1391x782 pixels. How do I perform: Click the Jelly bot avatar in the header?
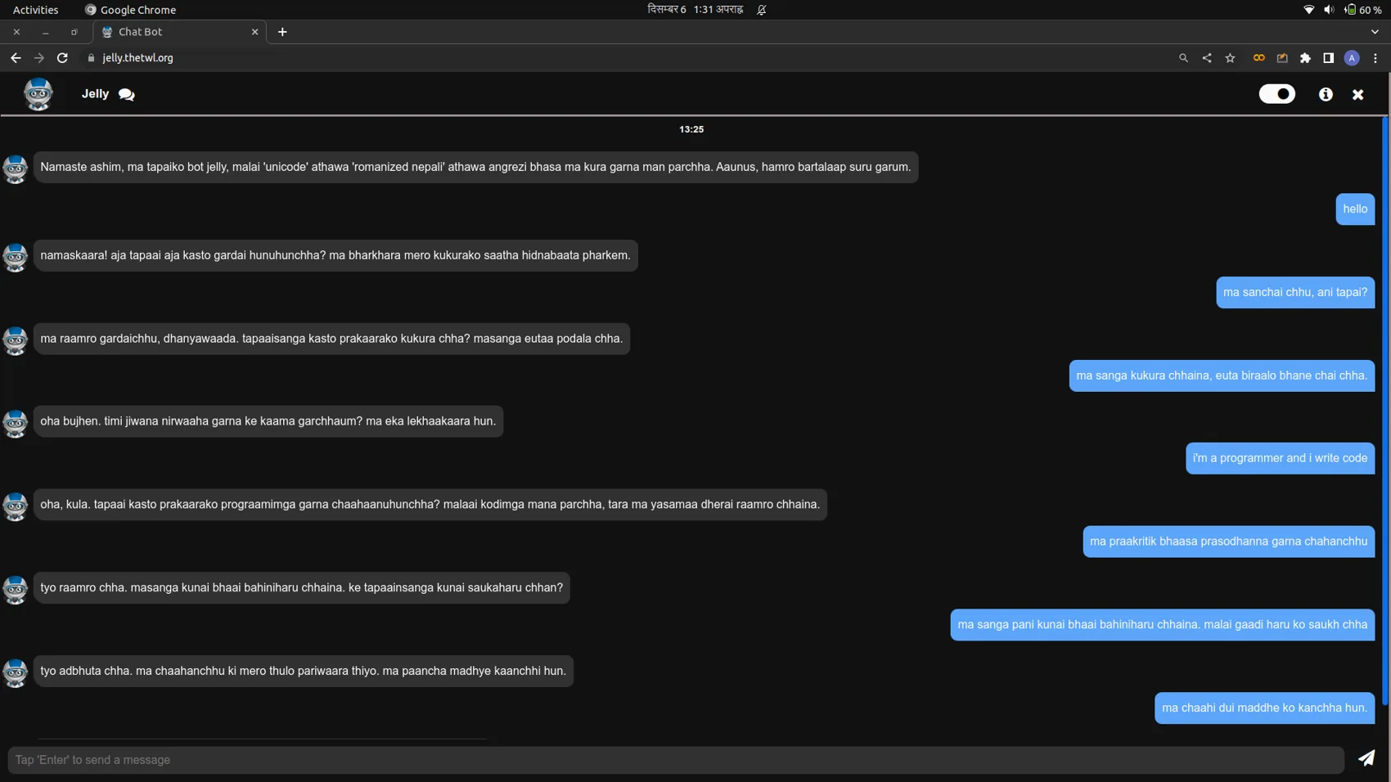click(38, 94)
